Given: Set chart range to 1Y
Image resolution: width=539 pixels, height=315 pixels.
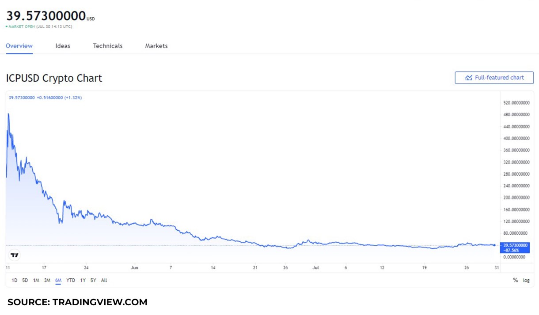Looking at the screenshot, I should 83,280.
